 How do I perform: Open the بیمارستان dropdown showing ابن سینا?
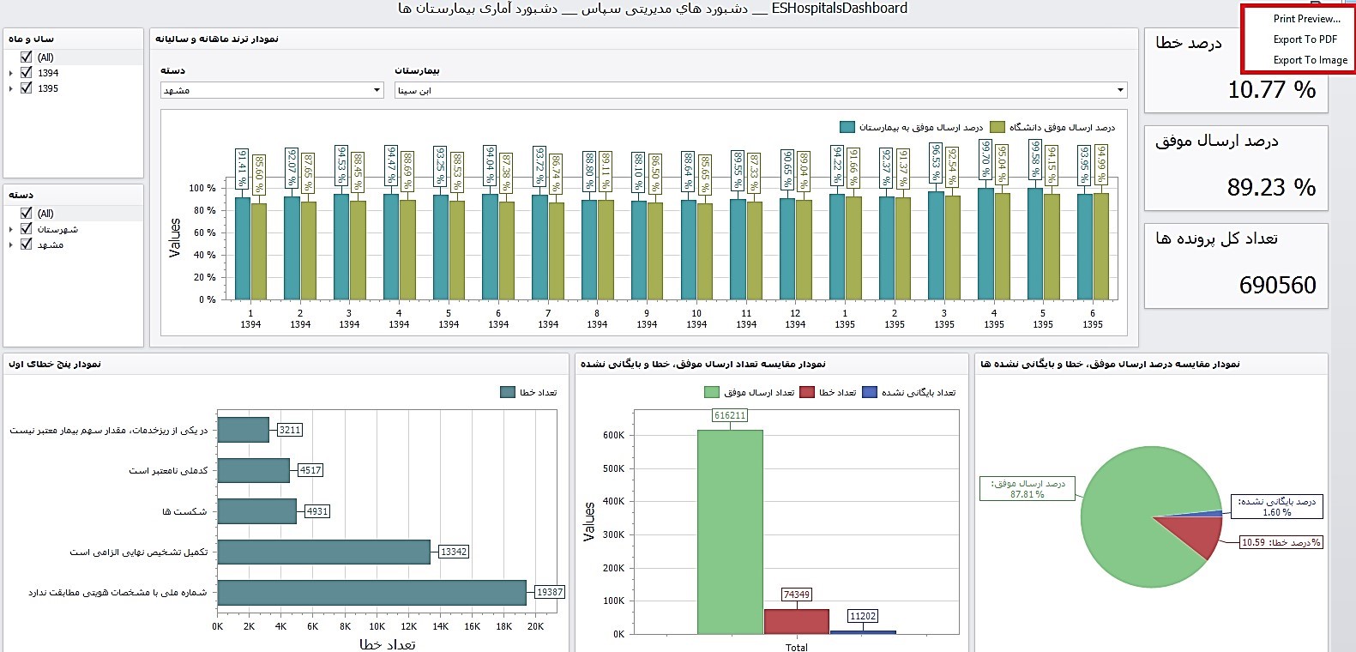pyautogui.click(x=1120, y=90)
